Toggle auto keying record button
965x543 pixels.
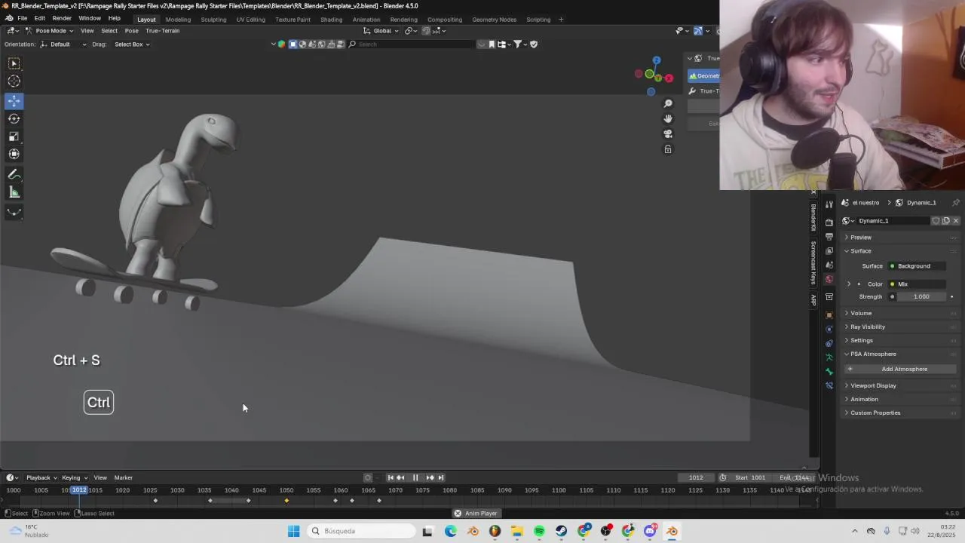pos(368,477)
